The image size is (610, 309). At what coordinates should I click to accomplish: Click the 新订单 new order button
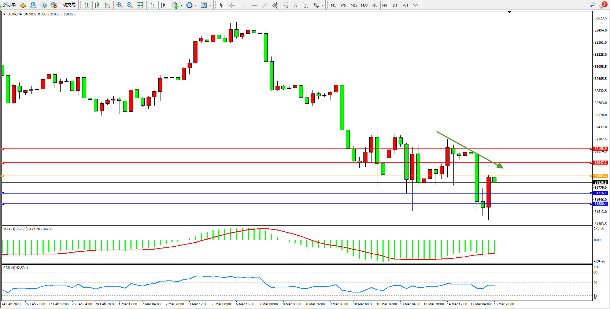(x=9, y=5)
